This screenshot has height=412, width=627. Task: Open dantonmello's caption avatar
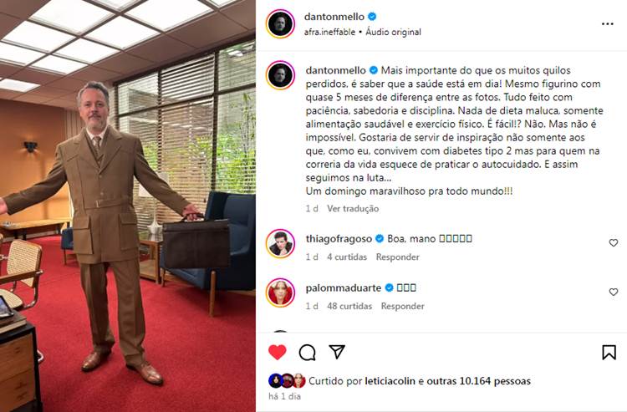pos(280,75)
